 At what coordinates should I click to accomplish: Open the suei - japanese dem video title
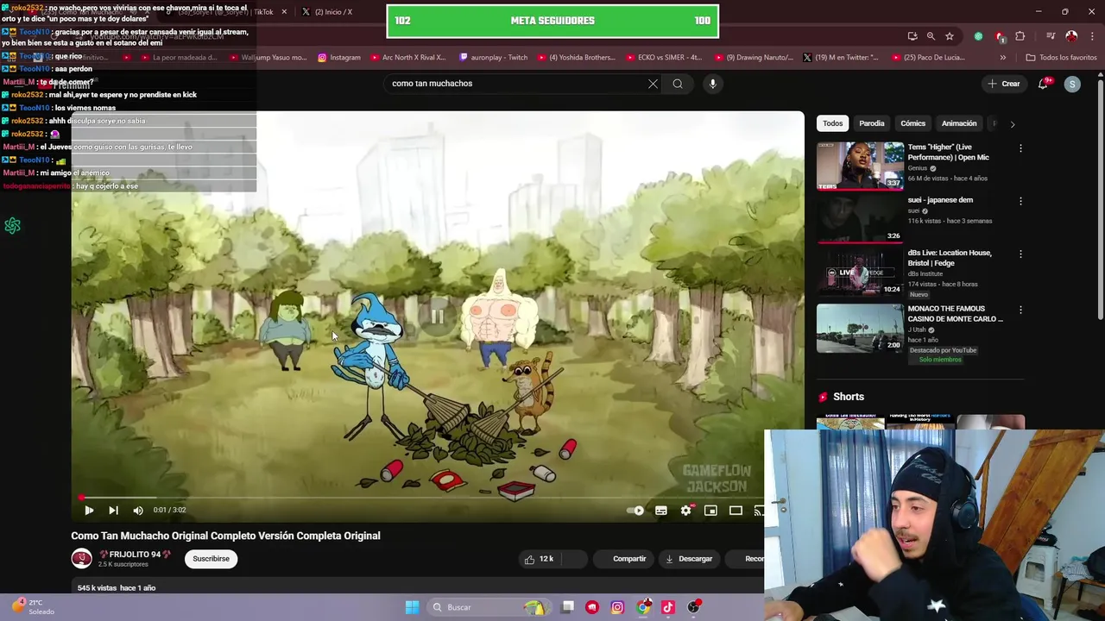click(x=940, y=200)
